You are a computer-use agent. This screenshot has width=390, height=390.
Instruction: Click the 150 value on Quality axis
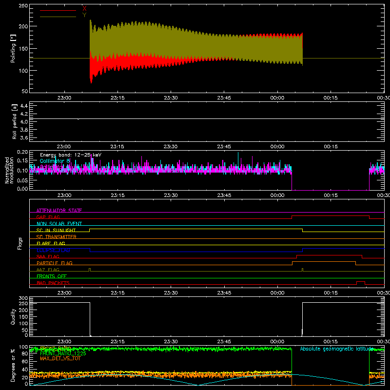point(23,316)
